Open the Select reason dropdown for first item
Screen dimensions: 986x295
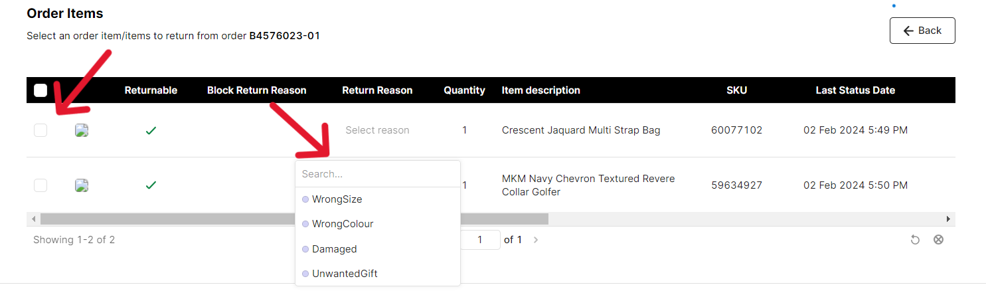point(377,130)
